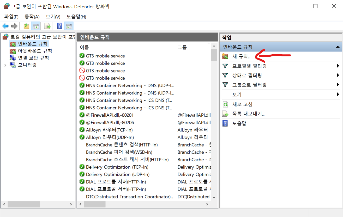Screen dimensions: 343x217
Task: Click the rules list scroll-right arrow
Action: pos(207,204)
